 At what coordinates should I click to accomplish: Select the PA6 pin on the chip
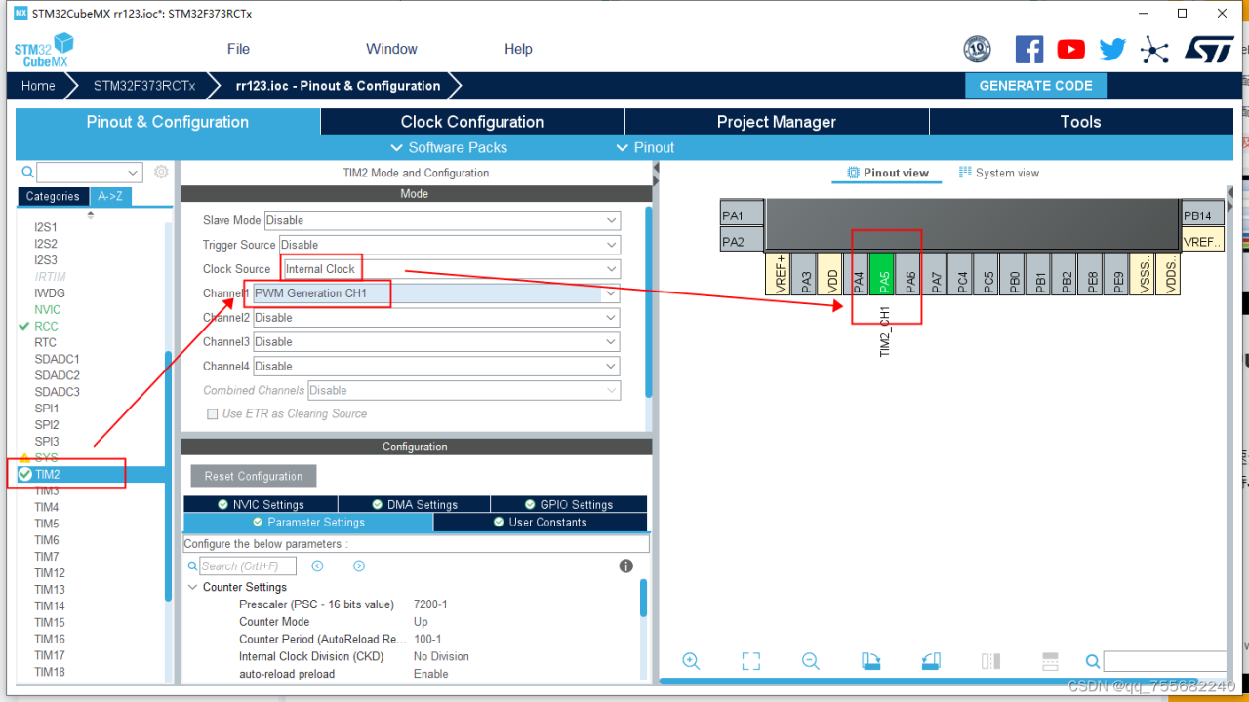coord(908,274)
